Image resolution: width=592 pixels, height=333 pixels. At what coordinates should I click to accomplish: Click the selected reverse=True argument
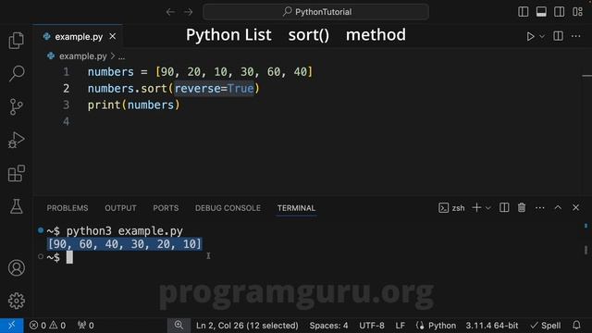coord(214,89)
